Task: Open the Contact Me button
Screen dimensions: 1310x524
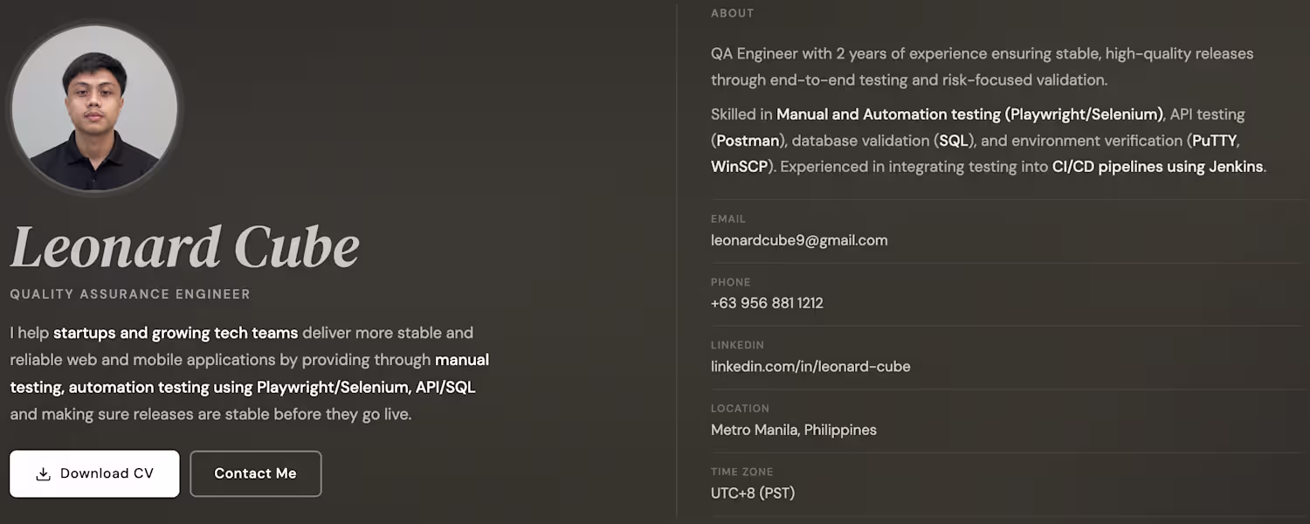Action: click(x=255, y=473)
